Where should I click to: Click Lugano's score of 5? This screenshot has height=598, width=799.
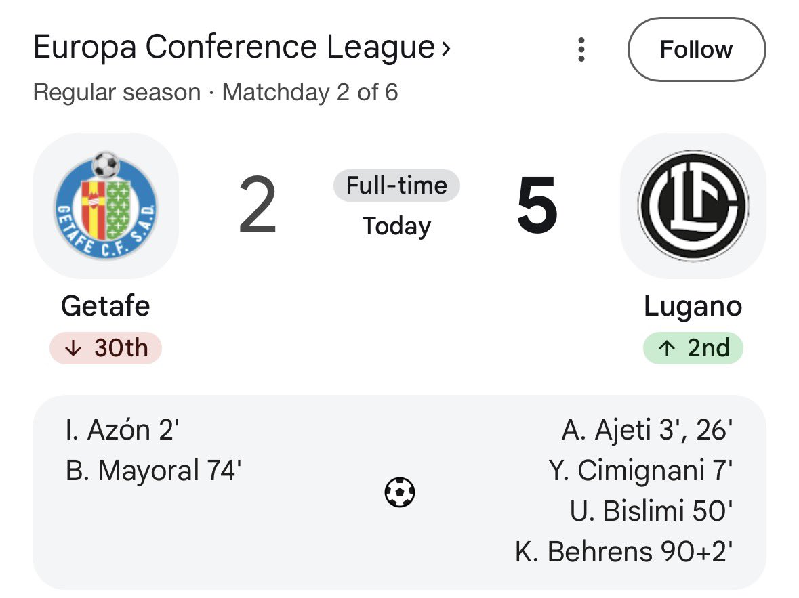pos(537,205)
